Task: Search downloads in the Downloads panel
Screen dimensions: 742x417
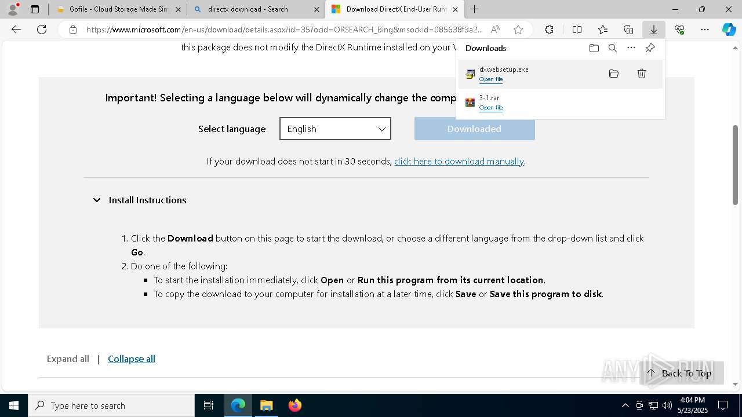Action: pos(612,48)
